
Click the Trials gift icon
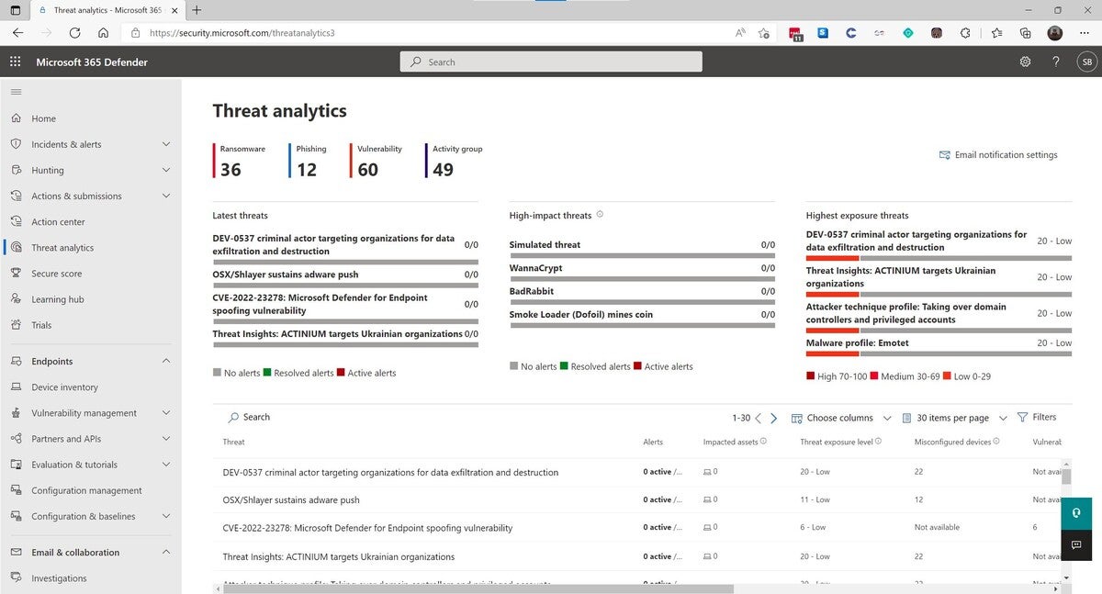[16, 325]
